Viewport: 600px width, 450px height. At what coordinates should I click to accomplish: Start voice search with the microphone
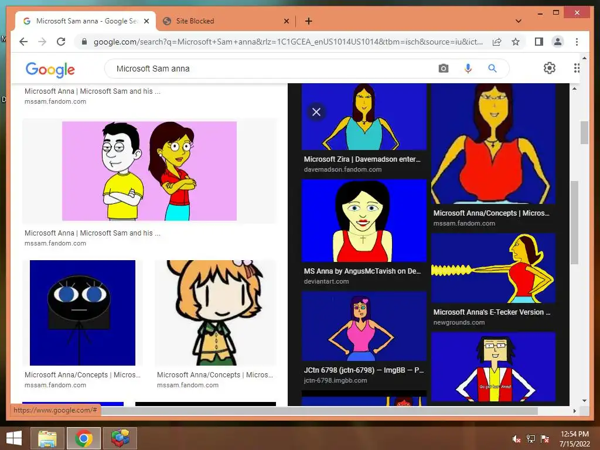(x=468, y=69)
